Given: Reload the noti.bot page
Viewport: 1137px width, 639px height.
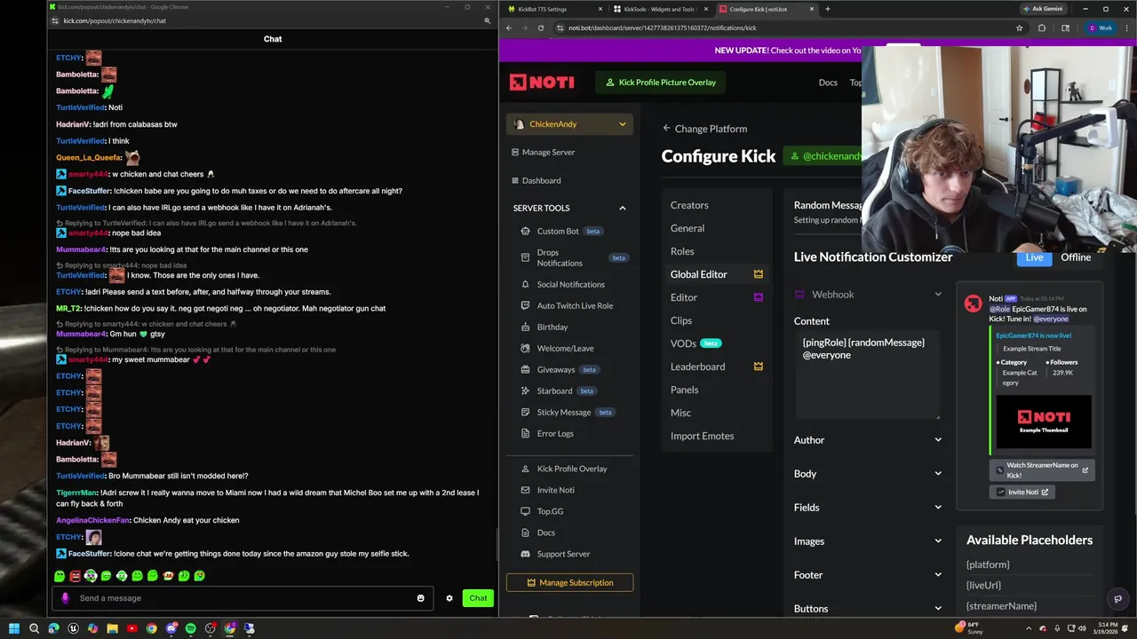Looking at the screenshot, I should pyautogui.click(x=540, y=28).
